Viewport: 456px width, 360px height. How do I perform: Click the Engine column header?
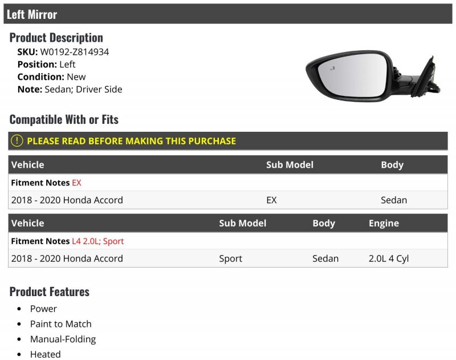(384, 223)
